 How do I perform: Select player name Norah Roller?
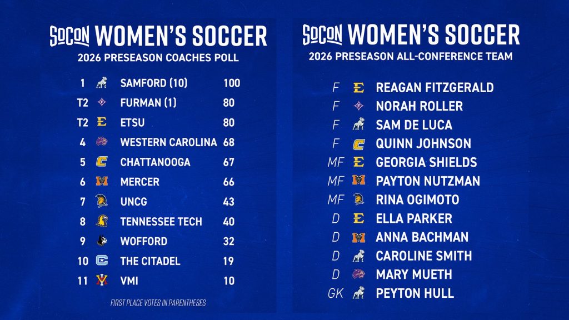pyautogui.click(x=419, y=106)
